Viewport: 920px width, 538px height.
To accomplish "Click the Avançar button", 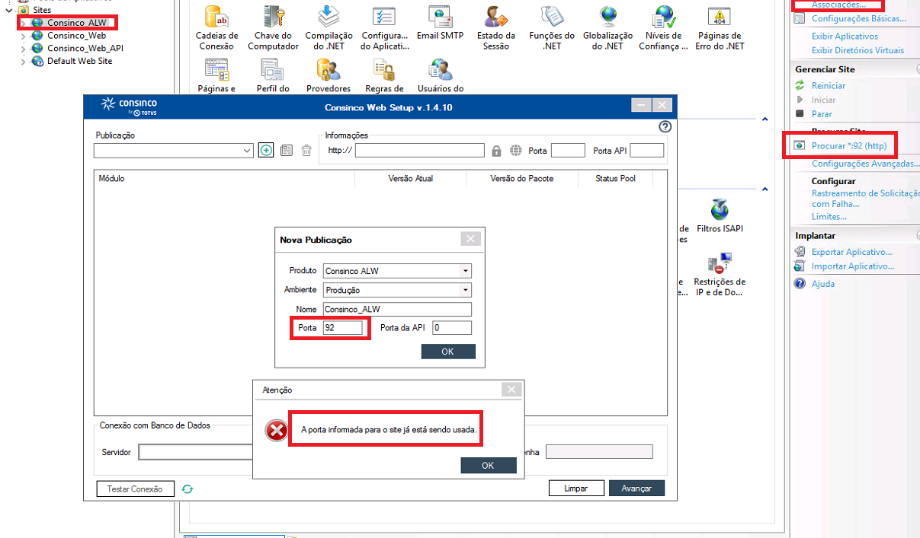I will tap(636, 489).
